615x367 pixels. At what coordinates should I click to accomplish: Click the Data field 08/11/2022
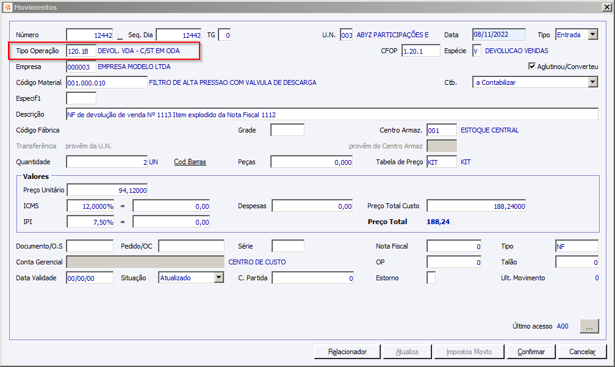click(x=499, y=35)
